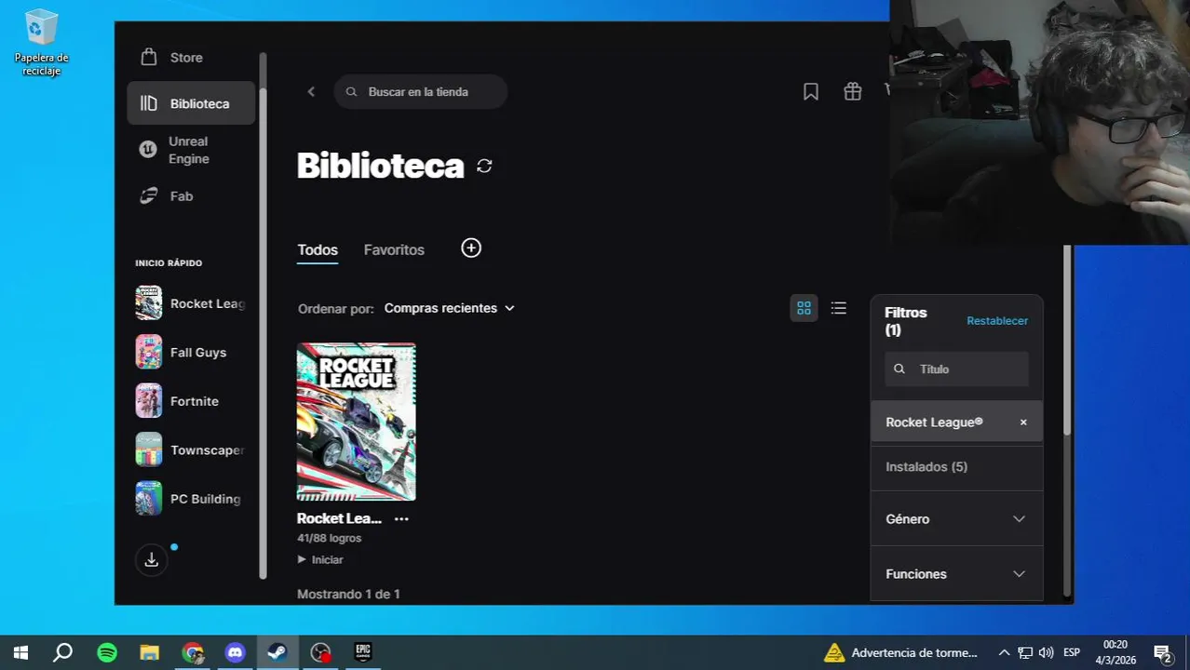Switch to the Todos tab

318,249
